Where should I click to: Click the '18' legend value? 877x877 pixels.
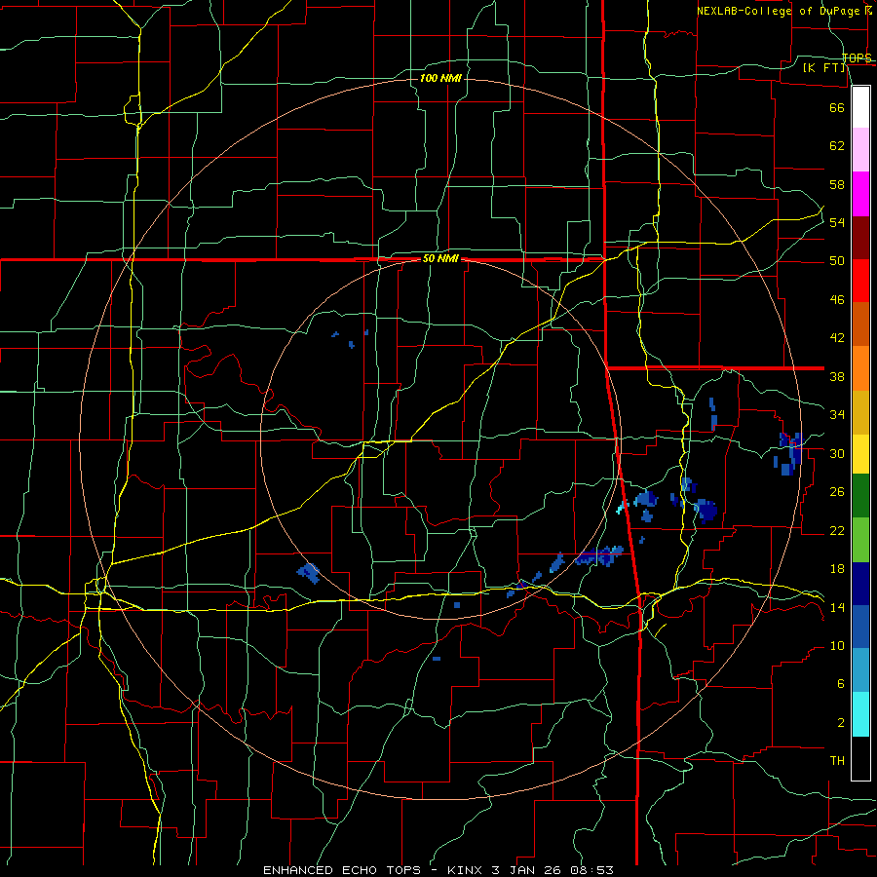pos(837,569)
